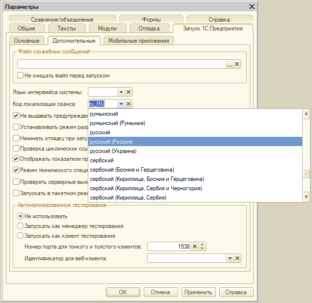Choose сербский (Кириллица, Босния и Герцеговина)
Screen dimensions: 312x303
pyautogui.click(x=195, y=179)
